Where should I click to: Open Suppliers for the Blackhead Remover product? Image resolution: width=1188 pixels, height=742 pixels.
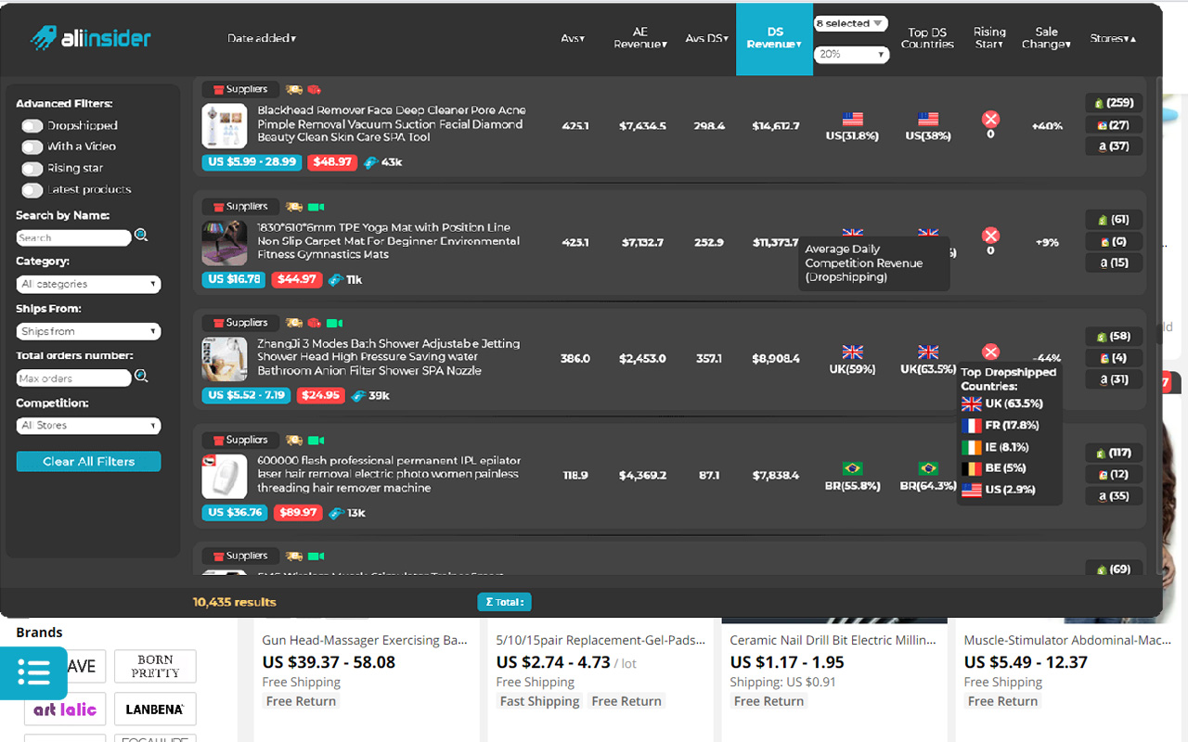[241, 89]
